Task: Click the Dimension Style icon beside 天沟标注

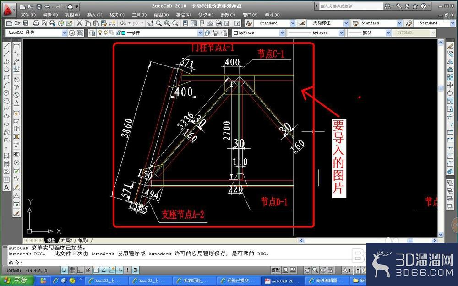Action: 302,23
